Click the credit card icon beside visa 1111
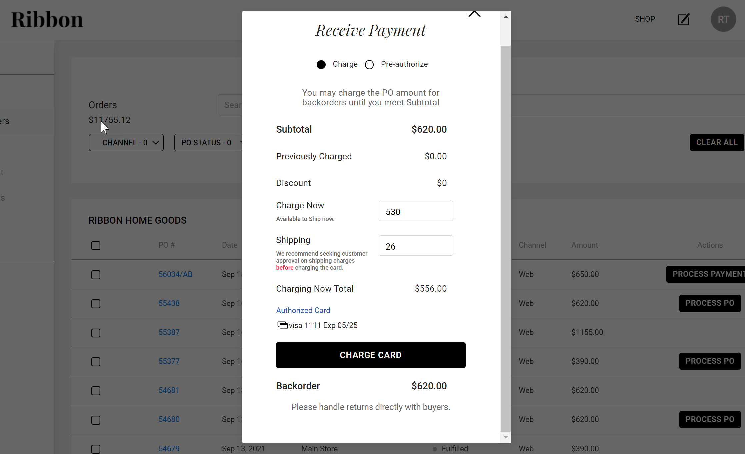The image size is (745, 454). click(282, 325)
